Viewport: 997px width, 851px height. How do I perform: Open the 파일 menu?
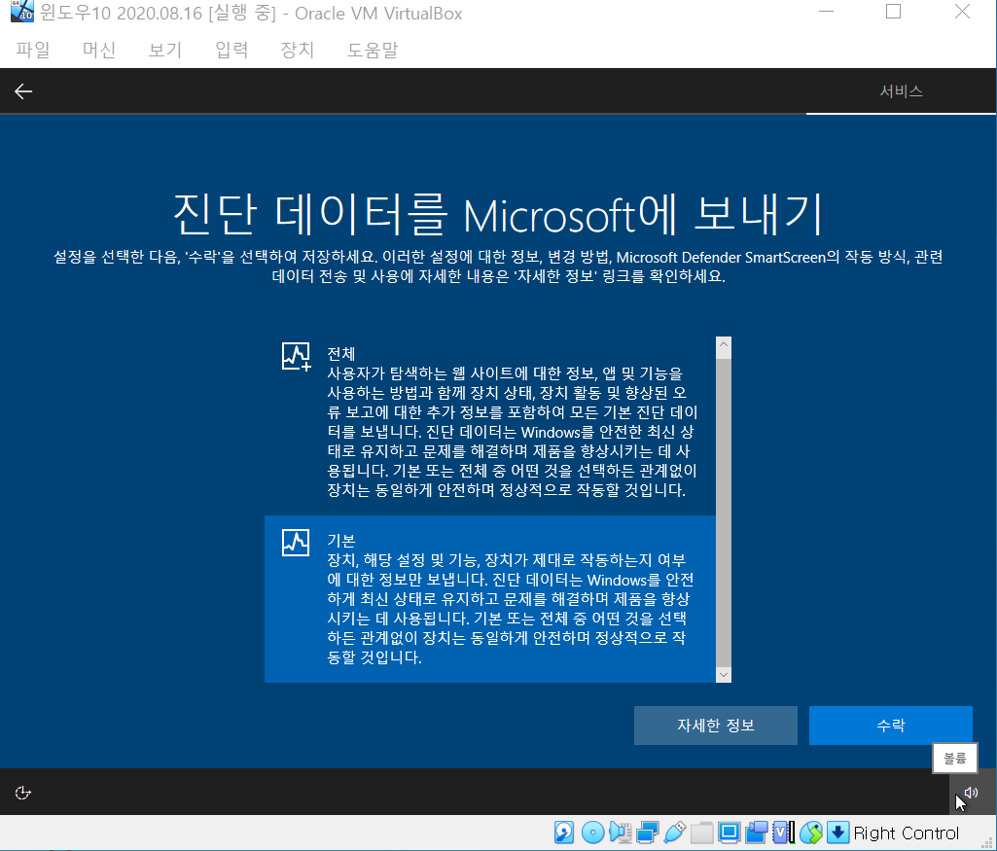pyautogui.click(x=33, y=50)
